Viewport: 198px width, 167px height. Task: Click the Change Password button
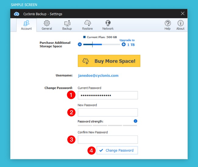pyautogui.click(x=117, y=150)
